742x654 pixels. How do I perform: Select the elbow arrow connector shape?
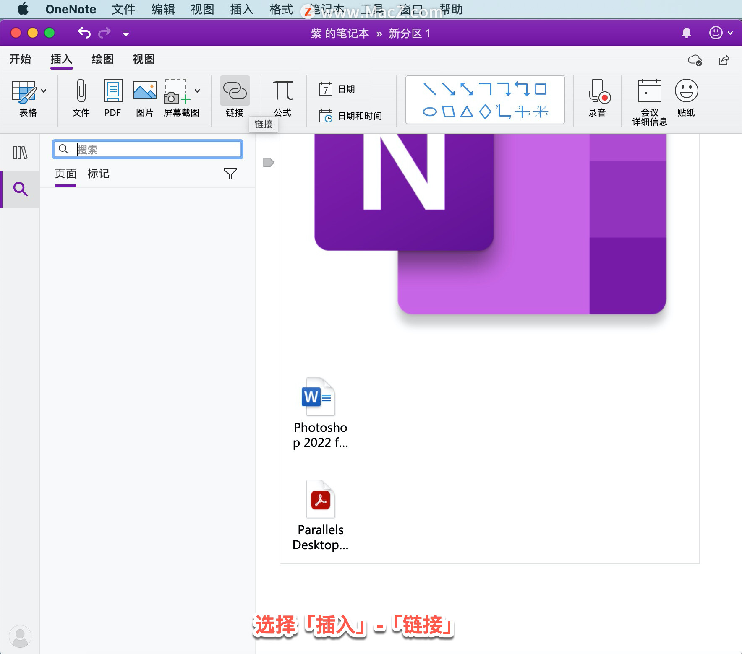tap(504, 89)
